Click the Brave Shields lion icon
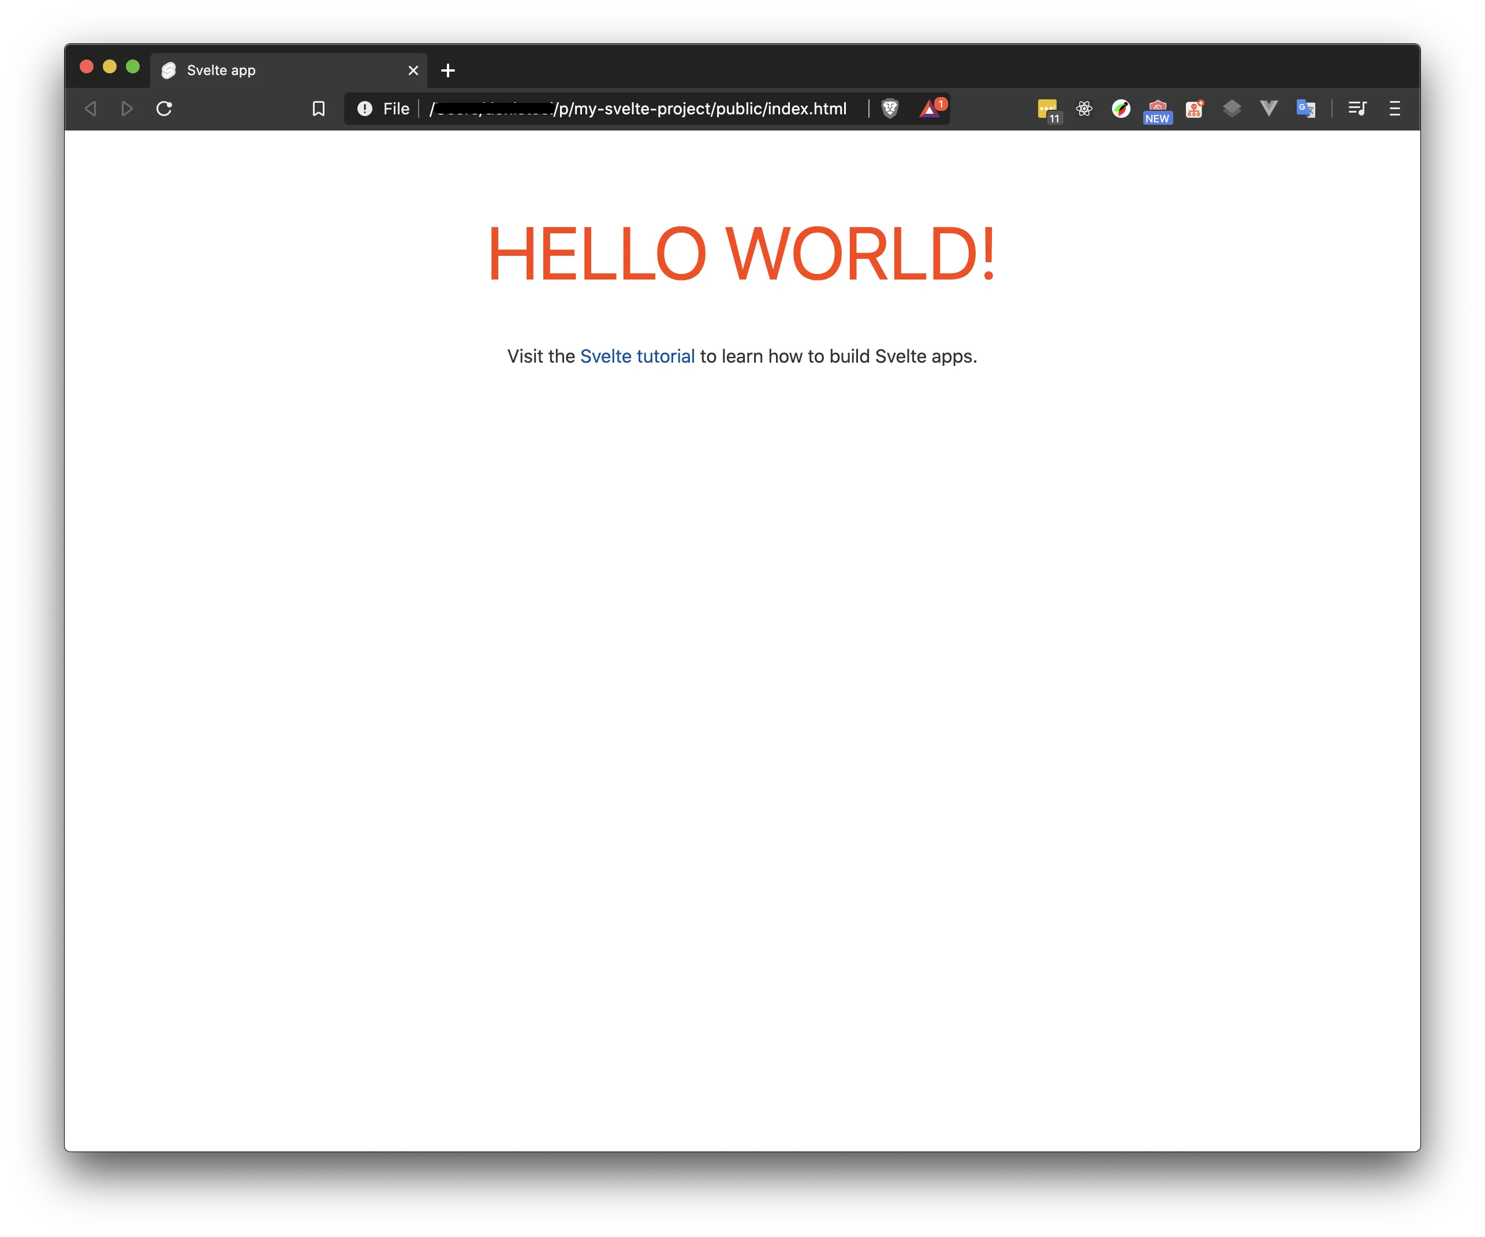 (890, 108)
